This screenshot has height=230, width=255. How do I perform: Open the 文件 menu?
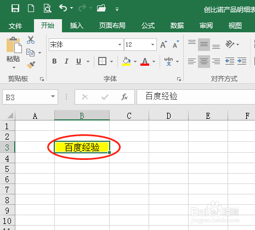point(15,26)
